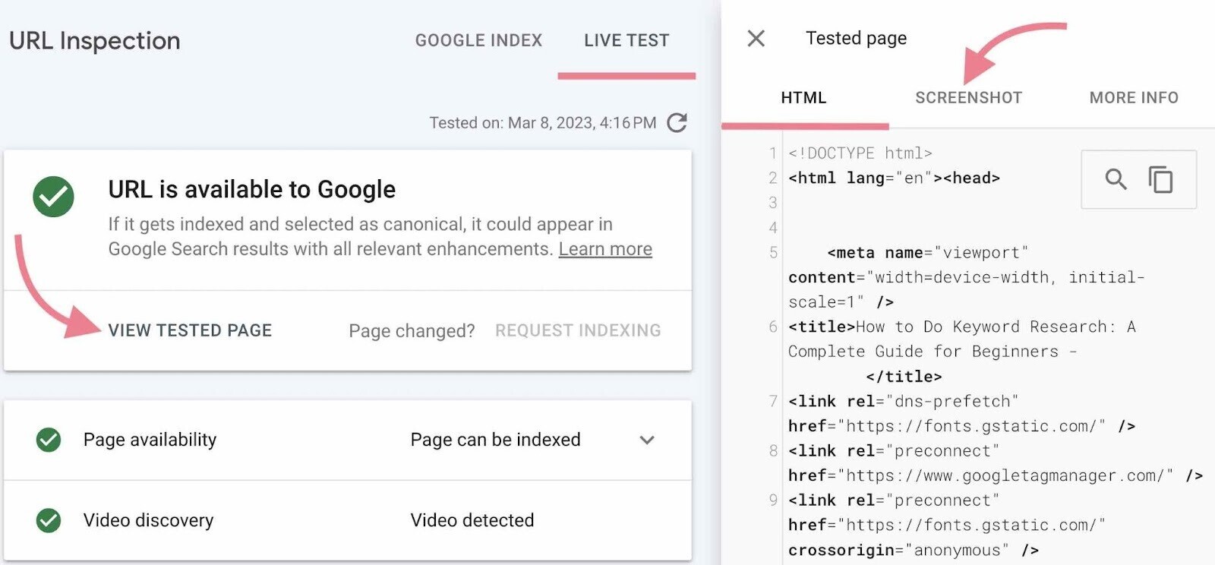Switch to the More Info tab
The width and height of the screenshot is (1215, 565).
[x=1134, y=98]
